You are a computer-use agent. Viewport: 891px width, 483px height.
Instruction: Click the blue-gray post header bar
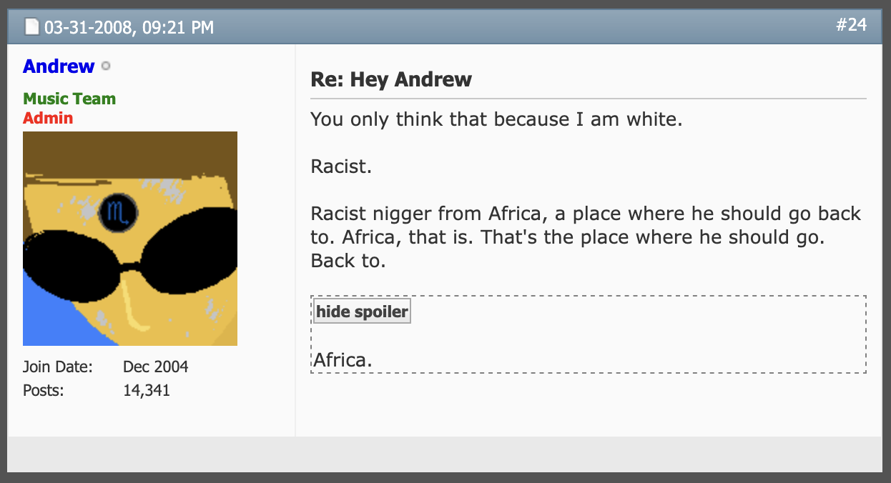click(x=501, y=27)
